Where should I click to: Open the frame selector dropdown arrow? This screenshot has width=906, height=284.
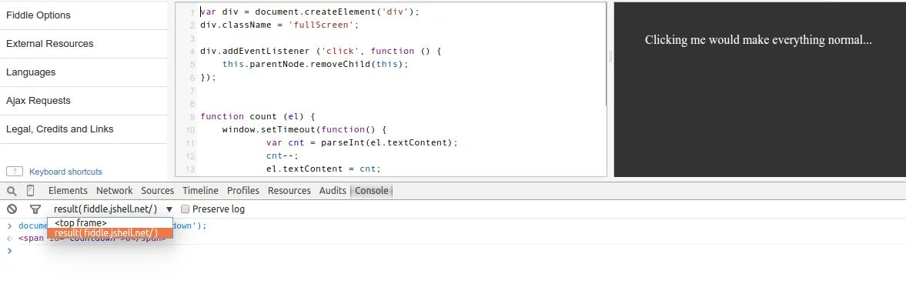click(x=169, y=209)
